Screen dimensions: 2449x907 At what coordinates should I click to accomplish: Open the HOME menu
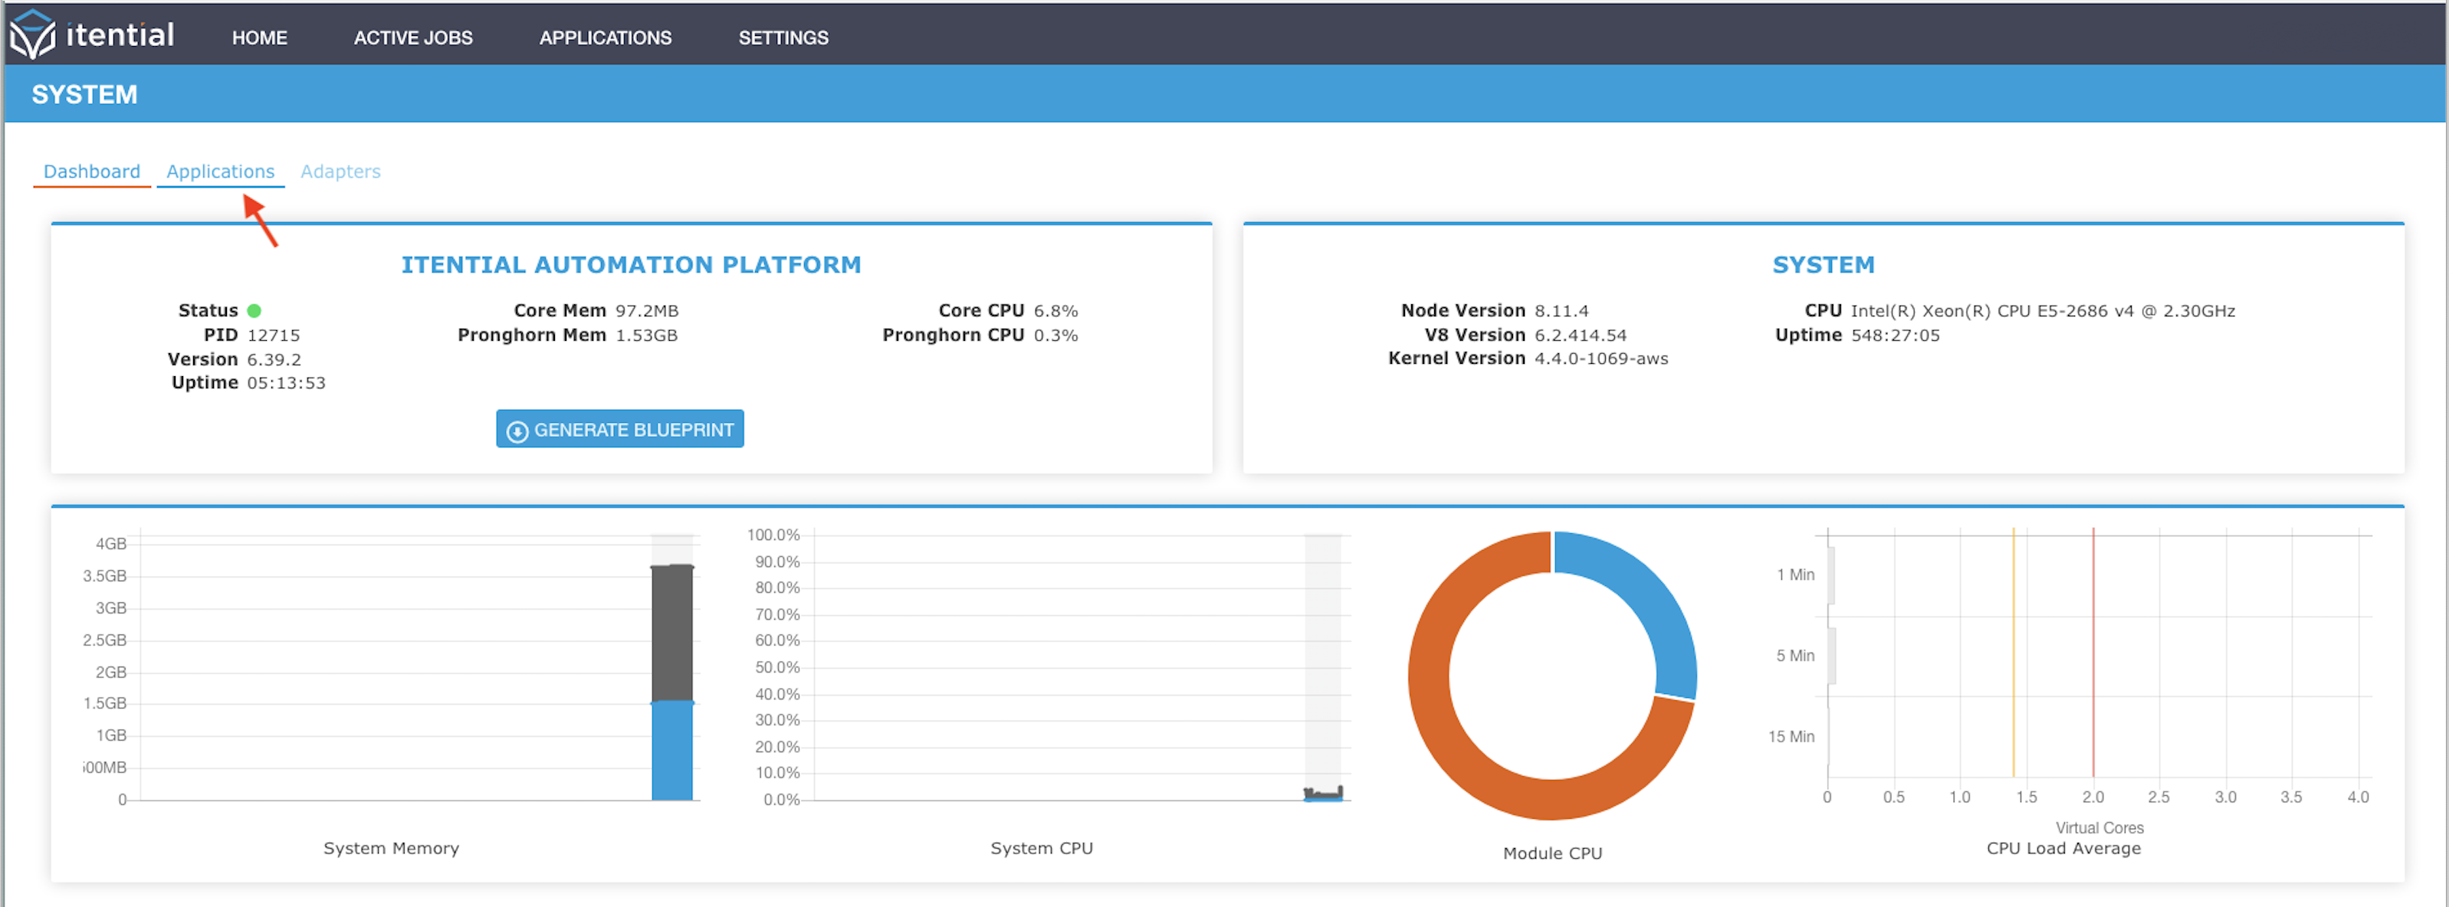[x=260, y=38]
